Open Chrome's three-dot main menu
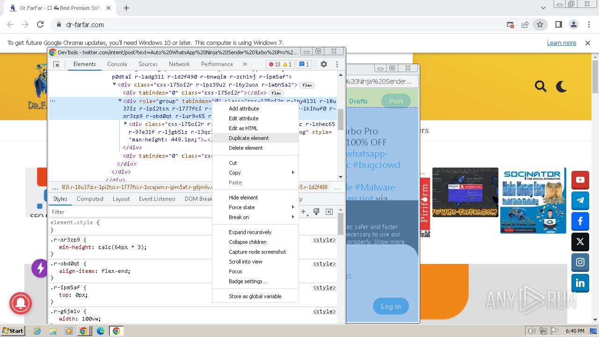This screenshot has width=599, height=337. point(588,24)
